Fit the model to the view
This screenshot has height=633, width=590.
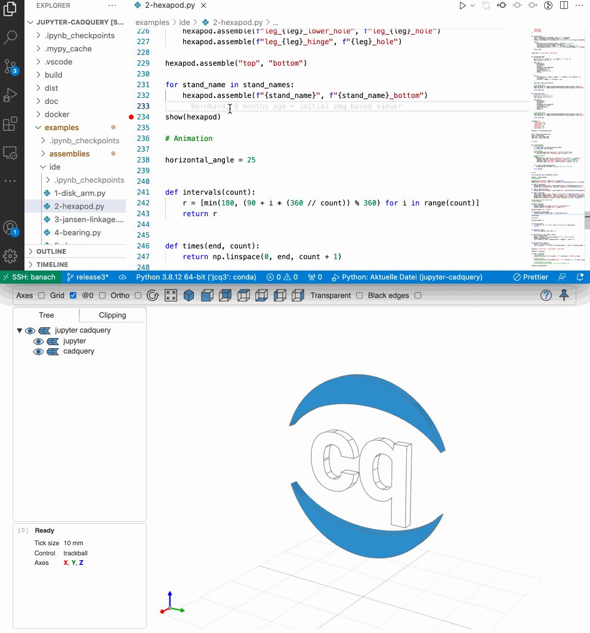(171, 296)
